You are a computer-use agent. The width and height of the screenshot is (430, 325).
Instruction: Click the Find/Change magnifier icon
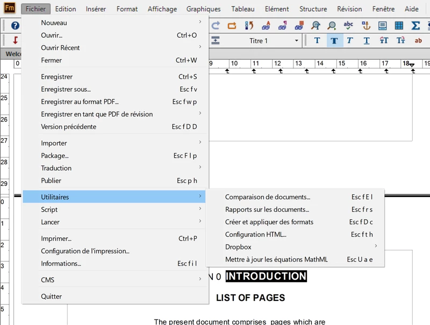click(316, 25)
